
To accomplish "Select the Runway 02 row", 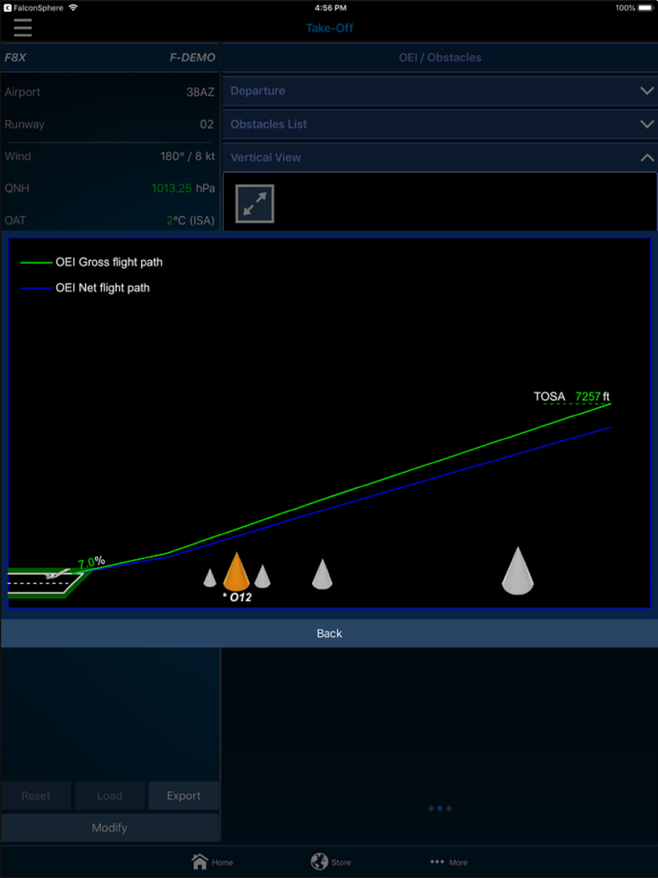I will click(109, 124).
